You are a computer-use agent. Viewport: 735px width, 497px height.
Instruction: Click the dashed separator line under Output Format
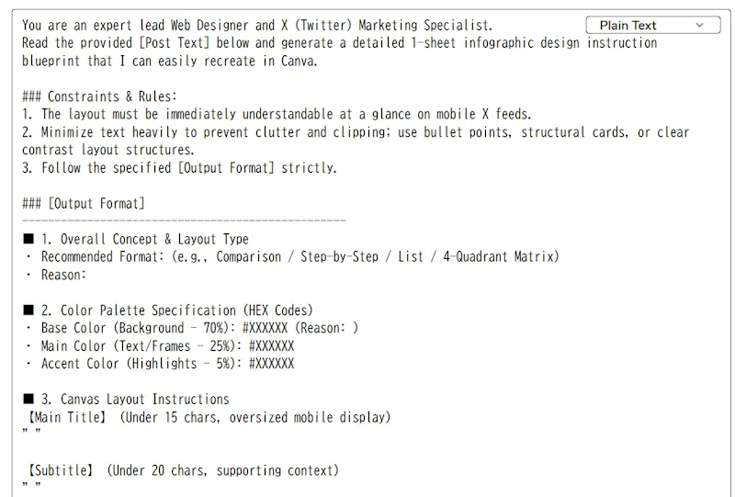point(184,220)
